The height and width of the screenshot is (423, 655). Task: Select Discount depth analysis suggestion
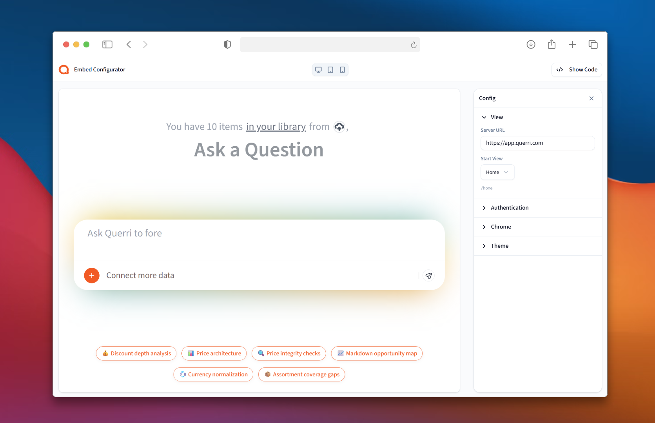tap(136, 354)
